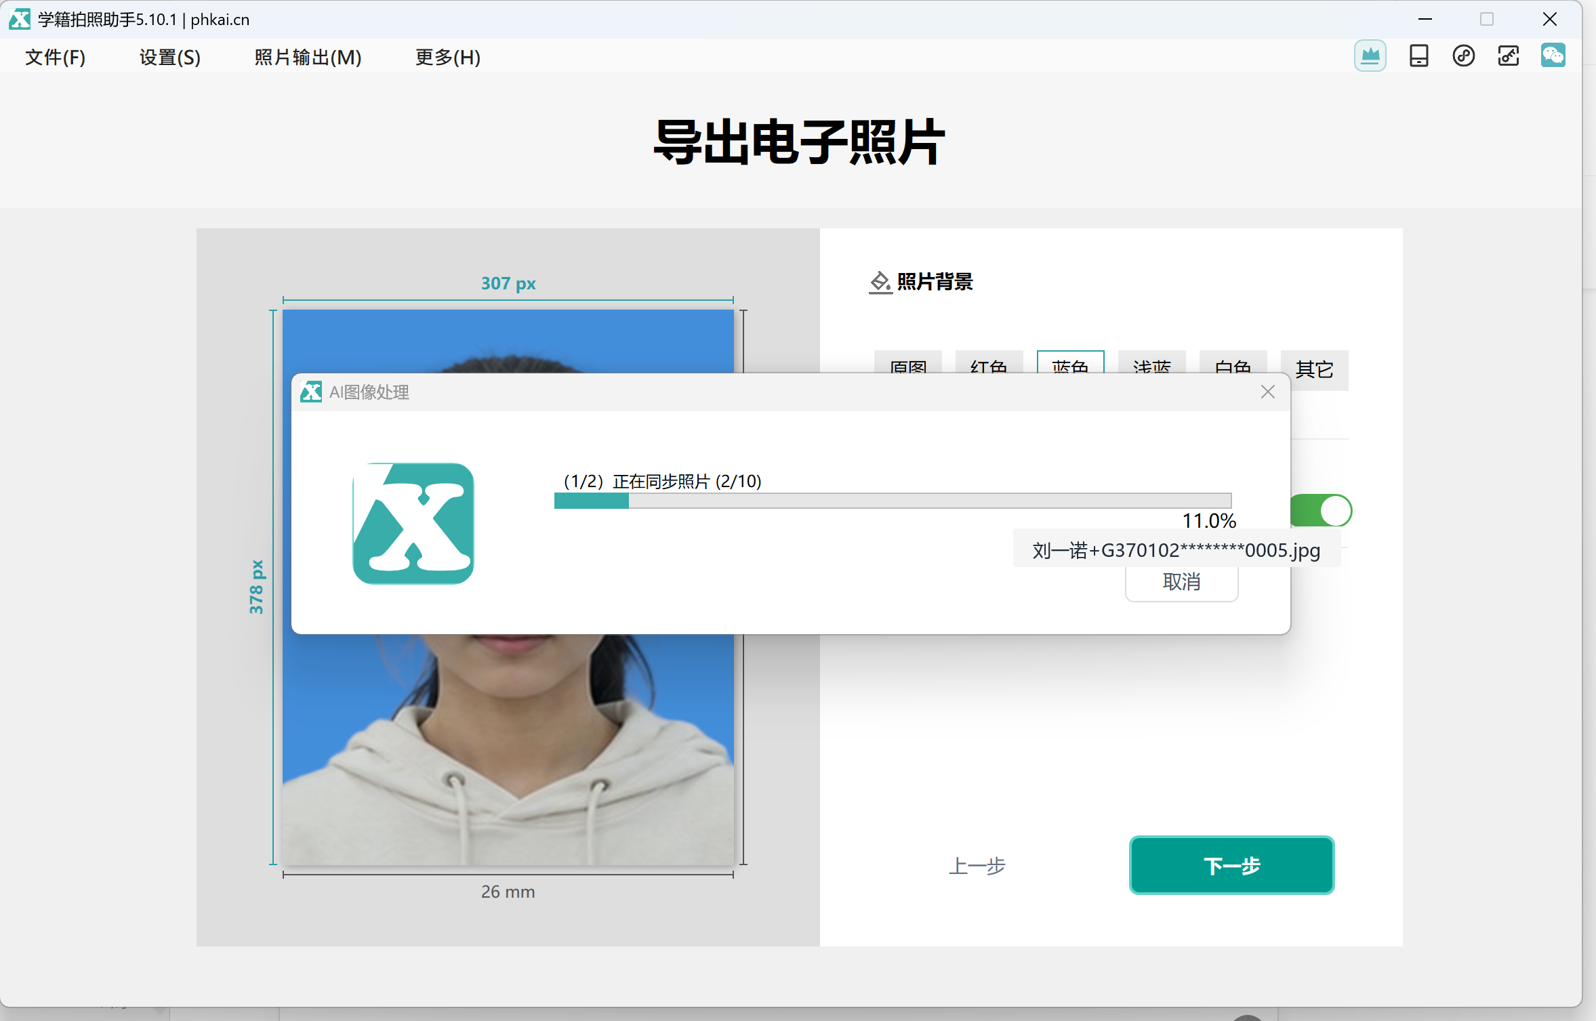The image size is (1596, 1021).
Task: Open the 照片输出(M) menu
Action: (x=308, y=58)
